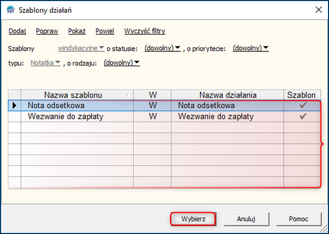Click the Pokaż link

point(77,31)
